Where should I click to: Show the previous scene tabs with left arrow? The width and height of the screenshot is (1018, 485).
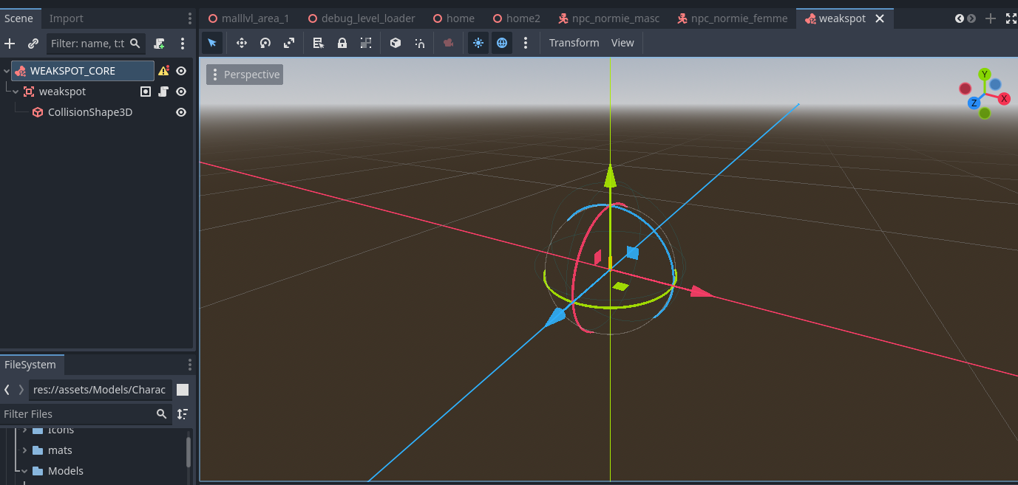coord(960,18)
